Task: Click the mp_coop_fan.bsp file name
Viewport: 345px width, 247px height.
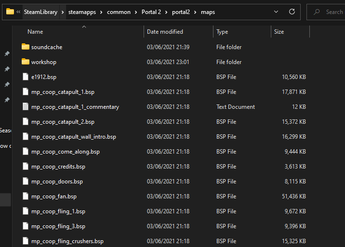Action: [54, 196]
